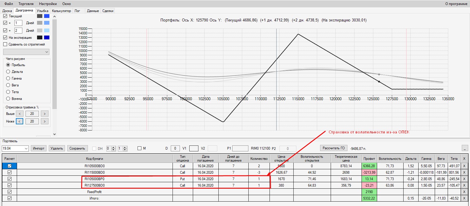Screen dimensions: 470x206
Task: Click the D input field
Action: click(x=175, y=148)
